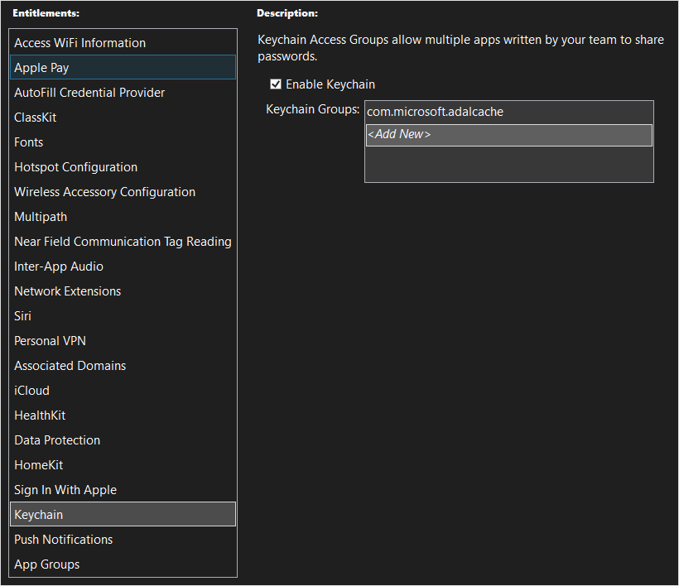Choose Wireless Accessory Configuration item
The width and height of the screenshot is (679, 586).
[x=104, y=192]
